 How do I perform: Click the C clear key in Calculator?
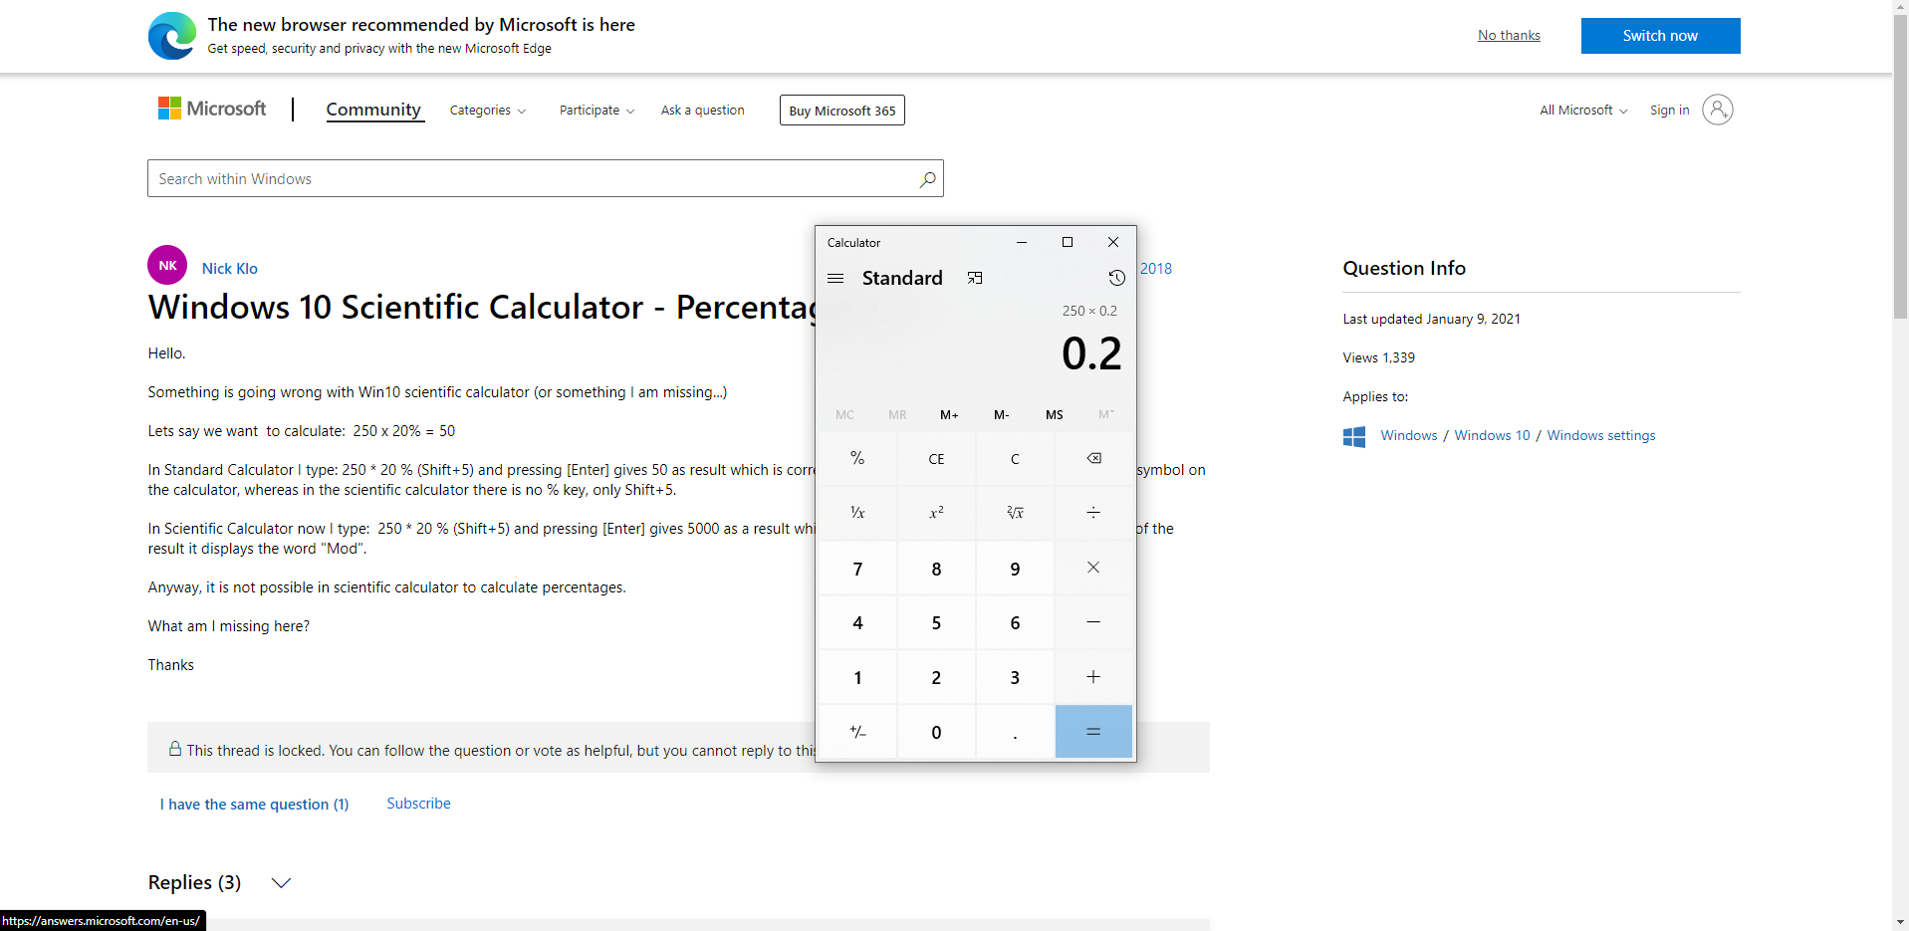click(x=1015, y=458)
